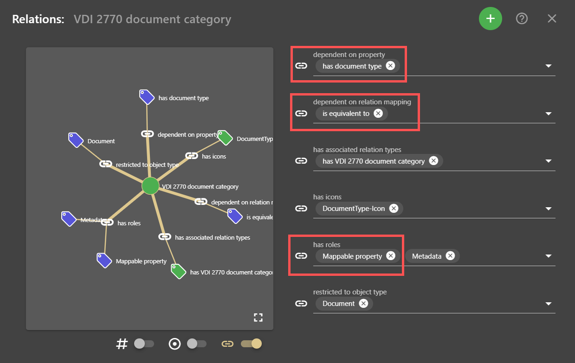Viewport: 575px width, 363px height.
Task: Click 'has document type' tag node in graph
Action: coord(147,97)
